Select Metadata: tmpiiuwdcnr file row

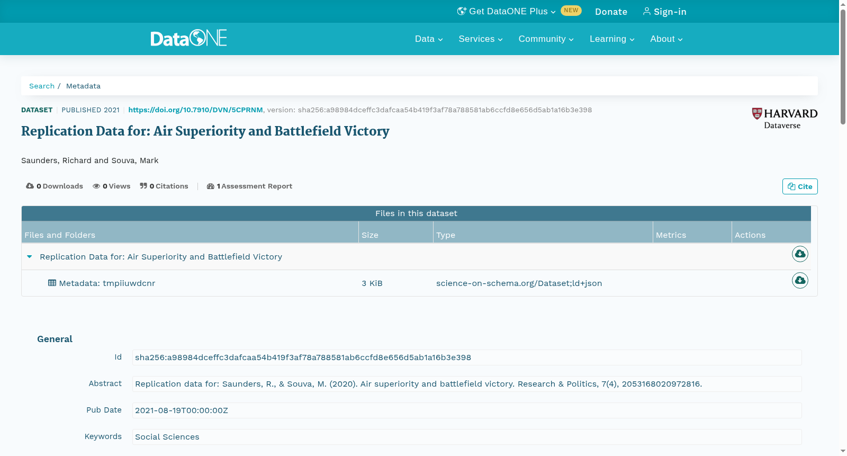pyautogui.click(x=416, y=283)
